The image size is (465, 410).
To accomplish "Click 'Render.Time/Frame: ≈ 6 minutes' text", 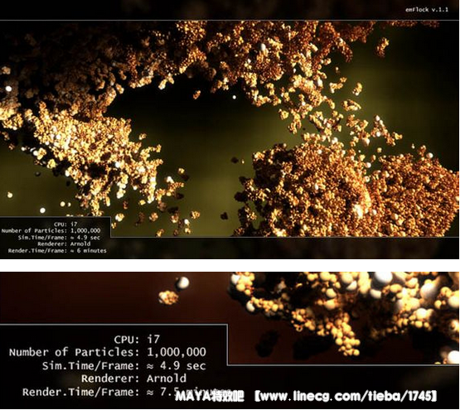I will pyautogui.click(x=57, y=251).
